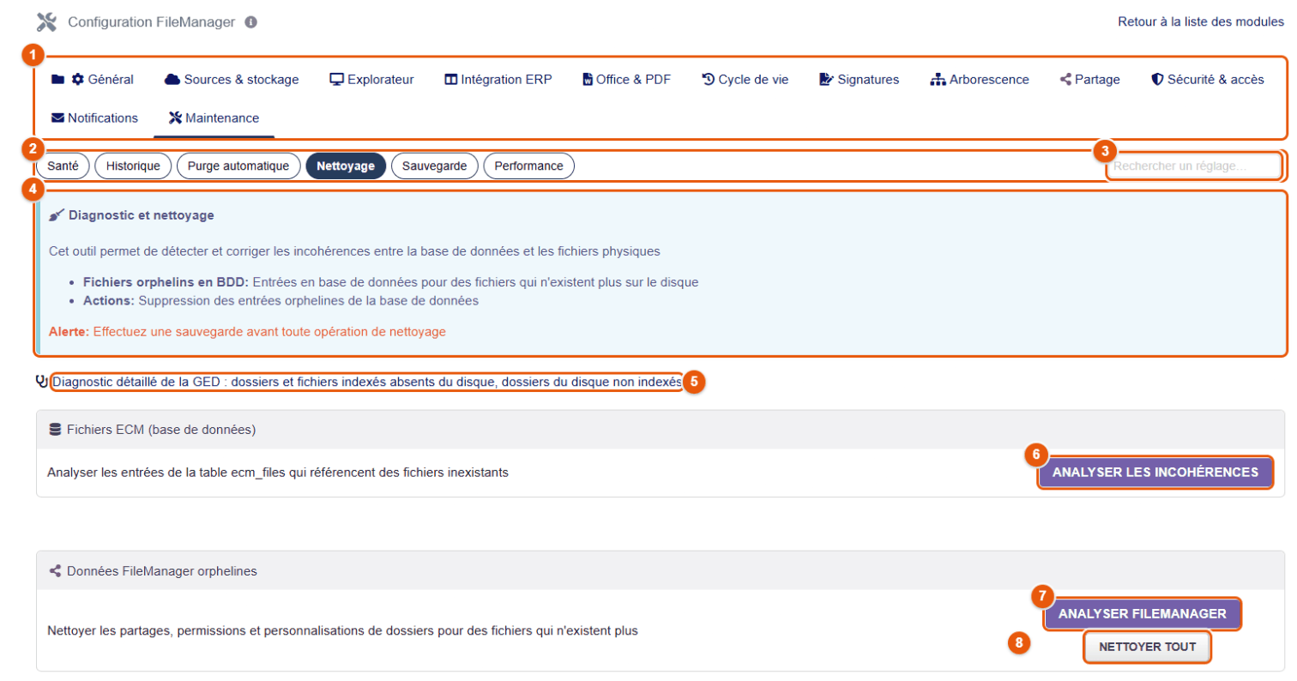This screenshot has width=1297, height=681.
Task: Click the Nettoyer tout button
Action: (1148, 648)
